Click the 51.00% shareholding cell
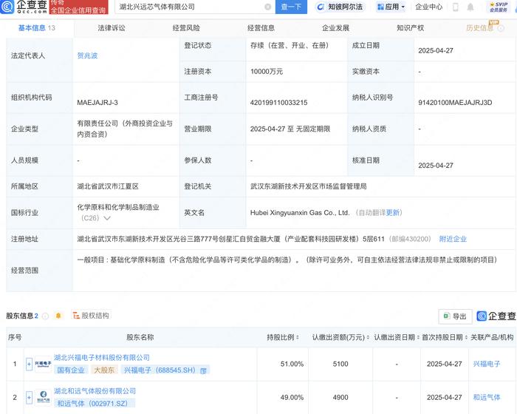517x414 pixels. [292, 364]
